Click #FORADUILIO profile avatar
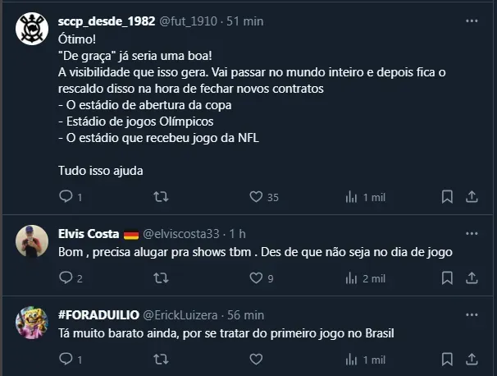 pyautogui.click(x=31, y=322)
